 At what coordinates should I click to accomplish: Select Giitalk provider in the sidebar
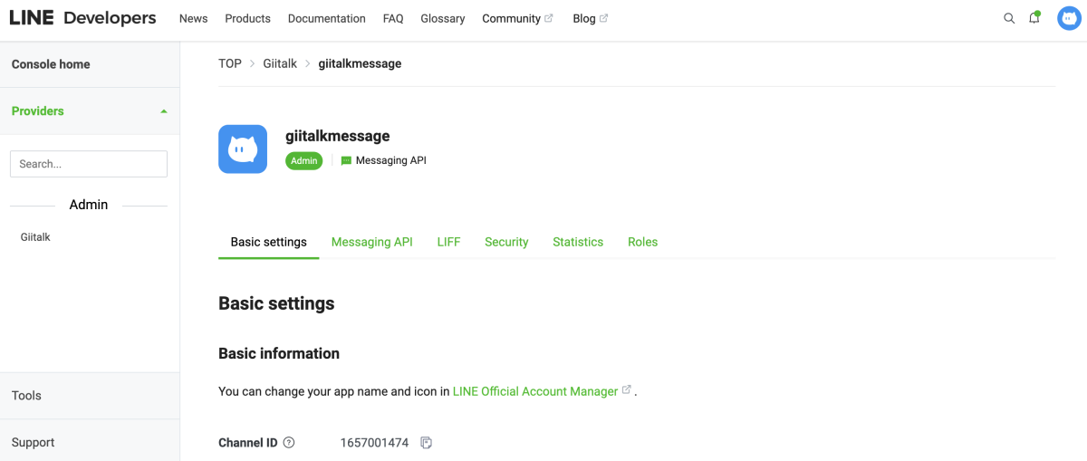click(35, 237)
